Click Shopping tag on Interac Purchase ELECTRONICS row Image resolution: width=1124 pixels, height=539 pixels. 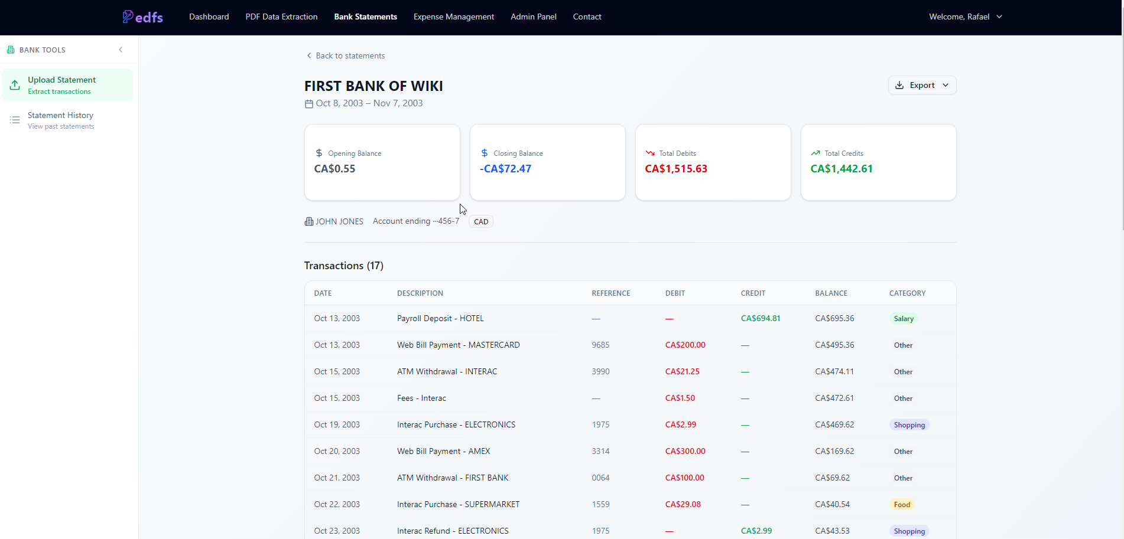(x=909, y=425)
